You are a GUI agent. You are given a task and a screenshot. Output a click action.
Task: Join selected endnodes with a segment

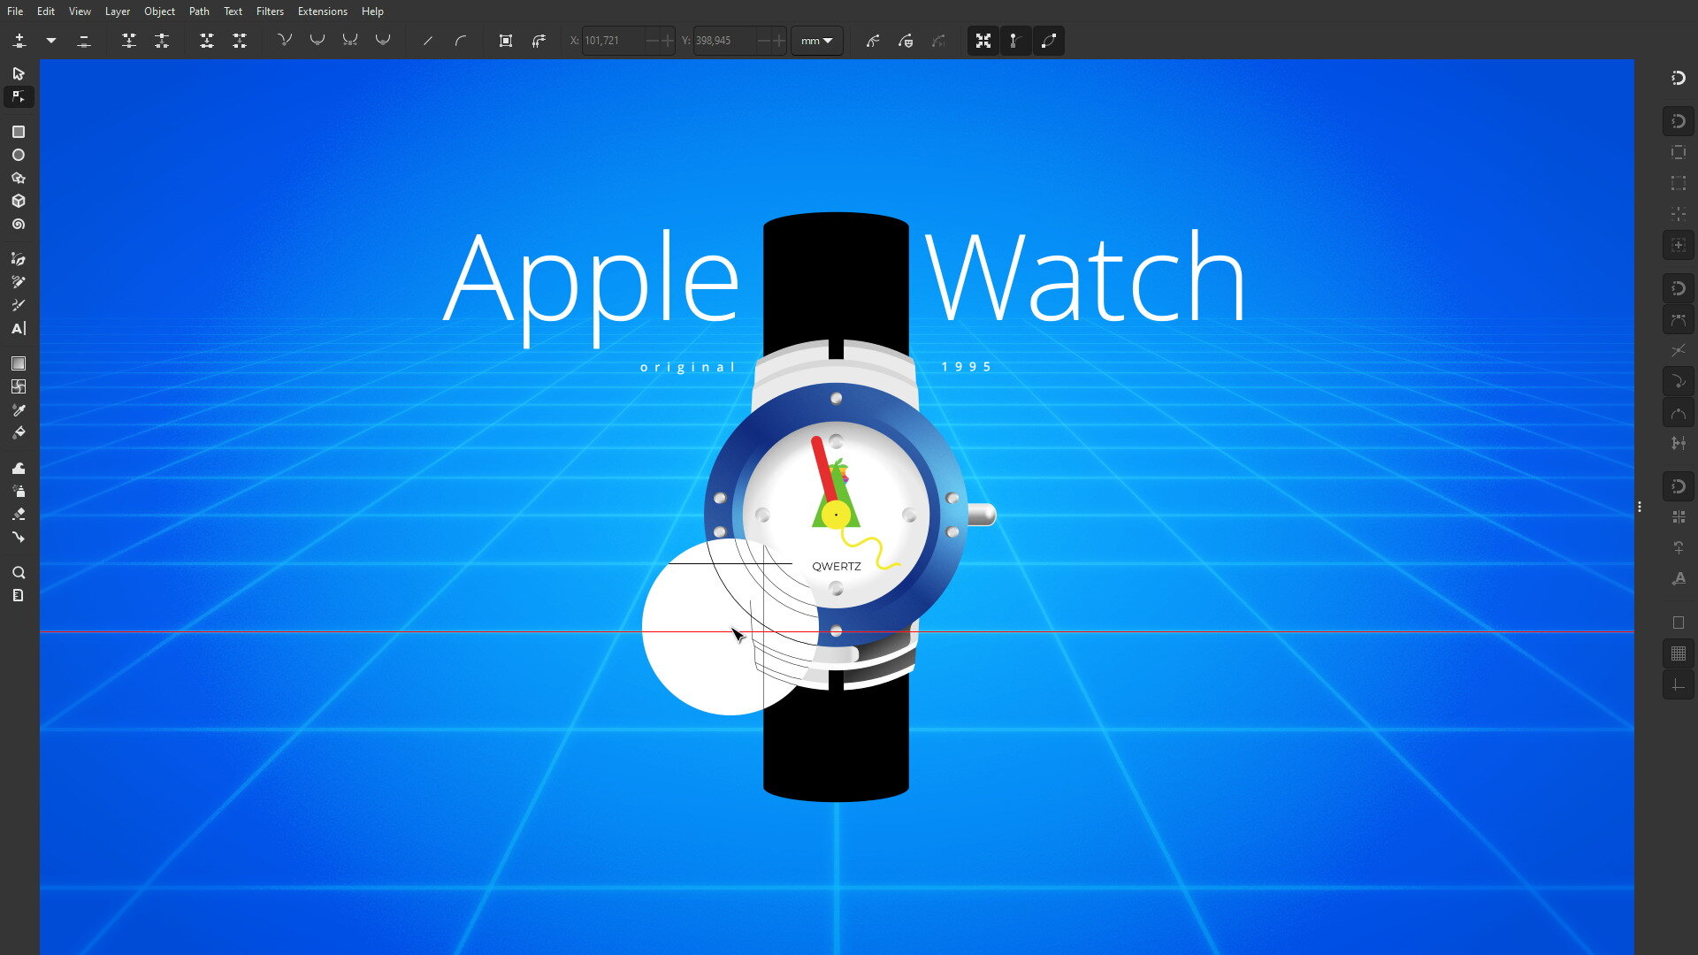[207, 41]
